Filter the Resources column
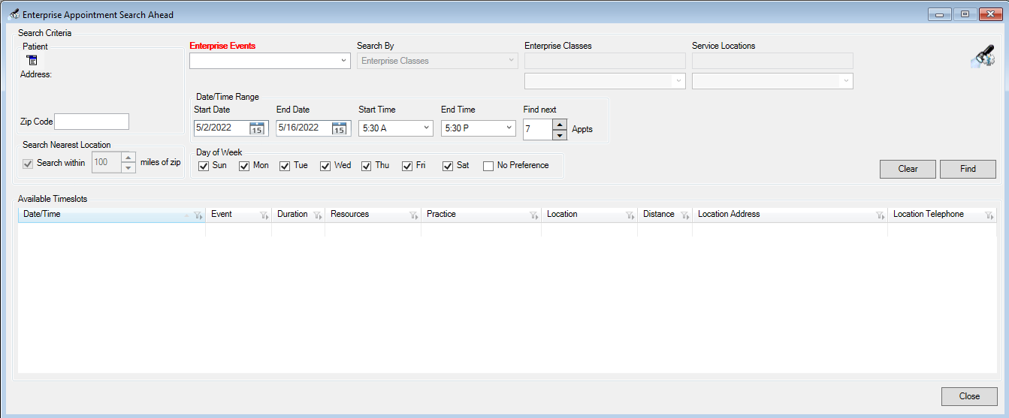The height and width of the screenshot is (418, 1009). coord(413,215)
